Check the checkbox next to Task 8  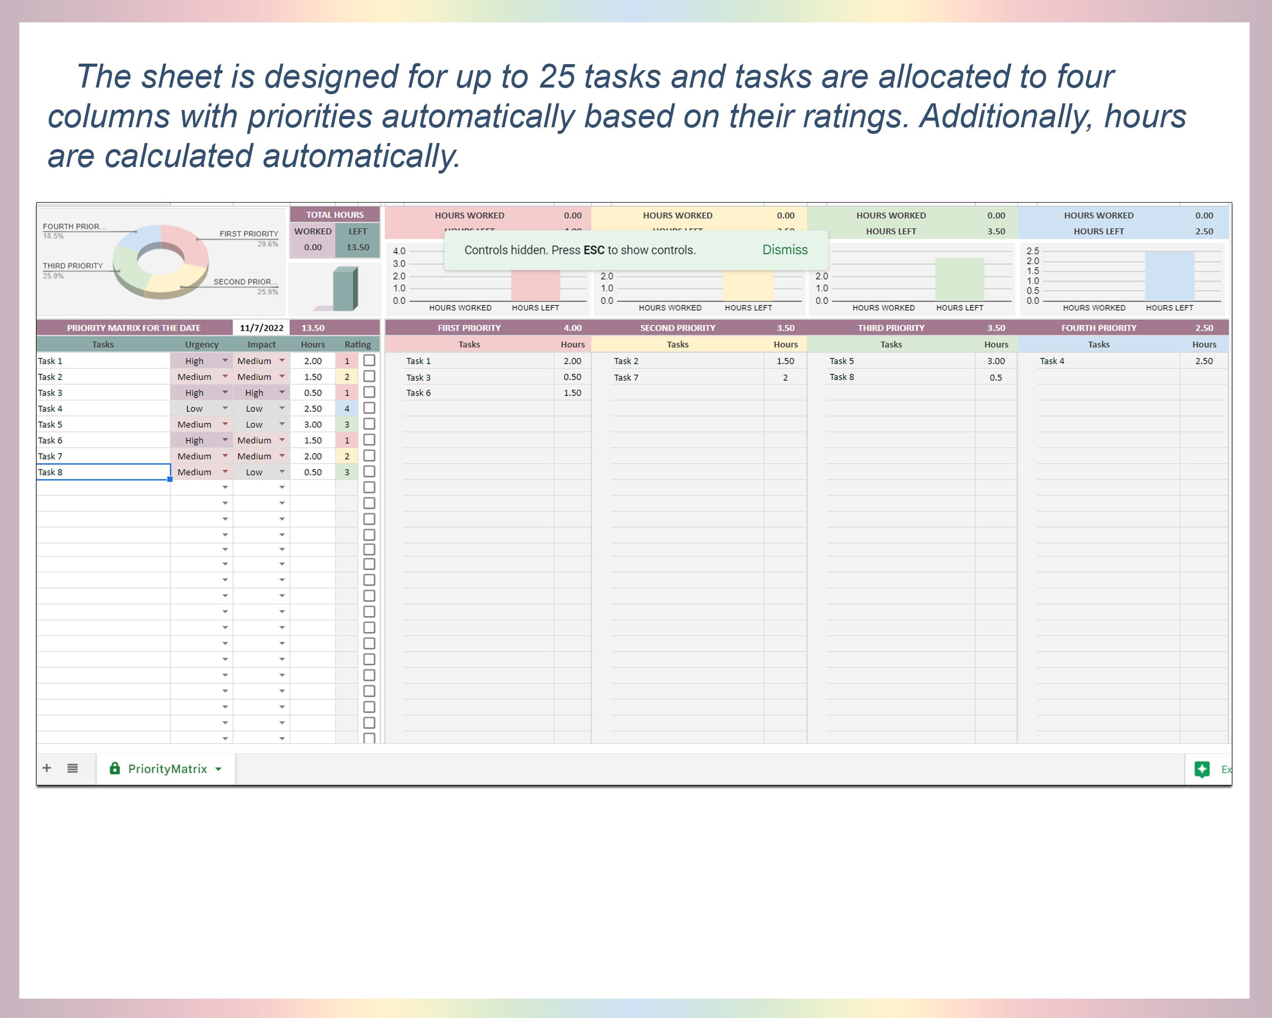(x=370, y=471)
